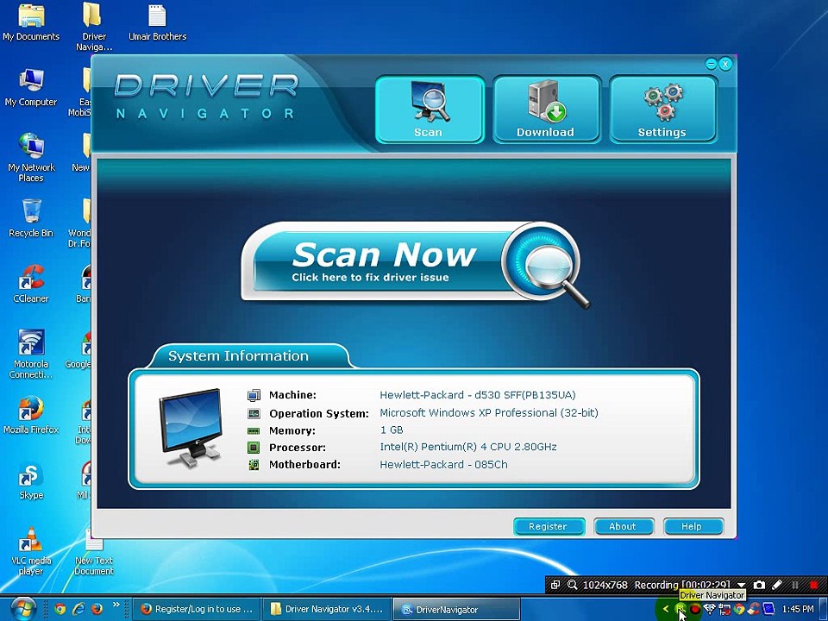The height and width of the screenshot is (621, 828).
Task: Click the System Information tab header
Action: [x=238, y=356]
